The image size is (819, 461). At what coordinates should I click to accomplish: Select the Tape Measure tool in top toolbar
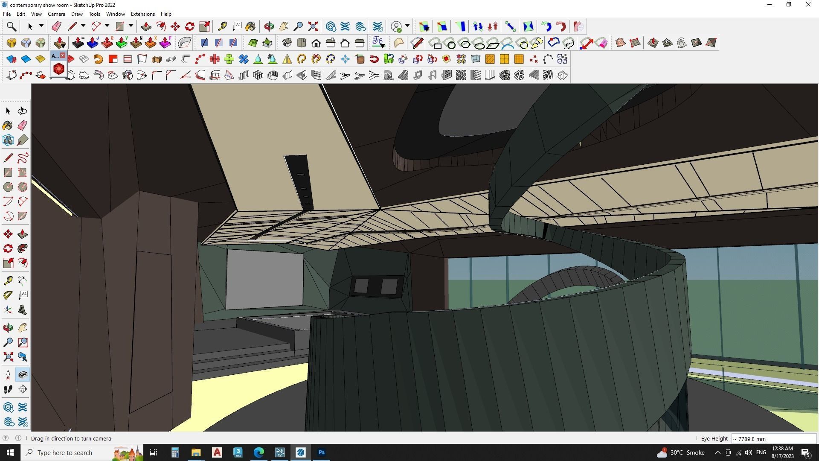pos(222,26)
